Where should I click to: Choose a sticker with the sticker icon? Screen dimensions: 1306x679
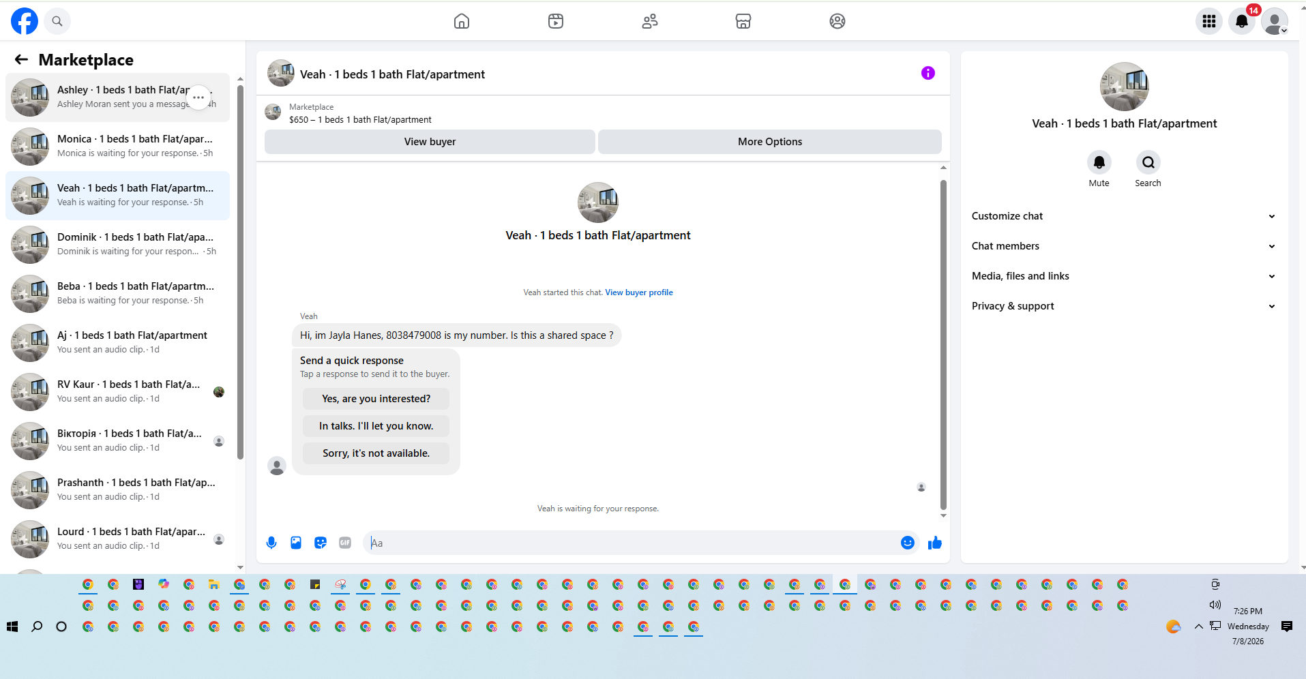(321, 543)
